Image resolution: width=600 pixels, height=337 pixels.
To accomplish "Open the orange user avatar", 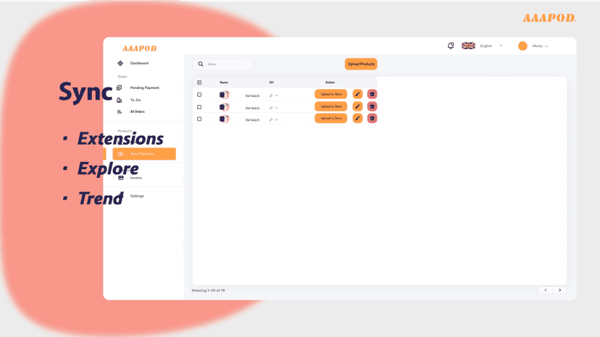I will pos(522,46).
